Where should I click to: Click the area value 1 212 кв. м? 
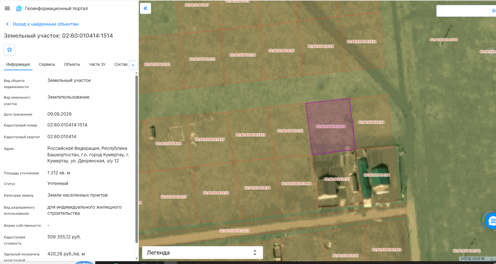tap(59, 173)
